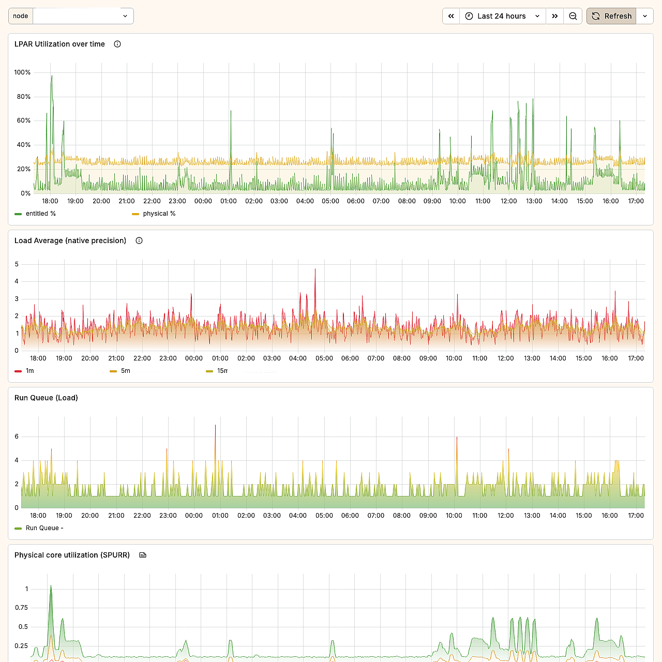Viewport: 662px width, 662px height.
Task: Open the node variable dropdown
Action: tap(83, 16)
